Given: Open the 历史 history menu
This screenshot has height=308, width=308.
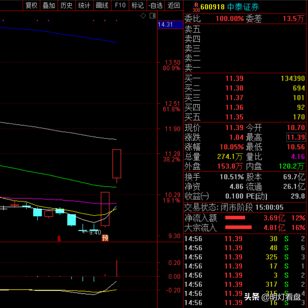Looking at the screenshot, I should [x=67, y=5].
